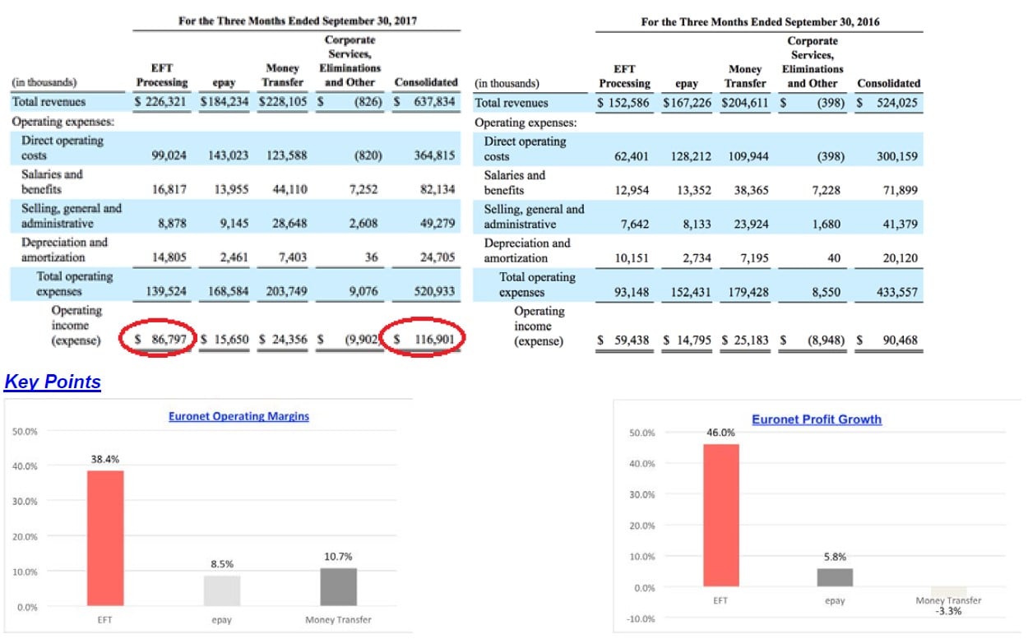The height and width of the screenshot is (639, 1028).
Task: Click the 2017 table period heading September 30, 2017
Action: [x=297, y=21]
